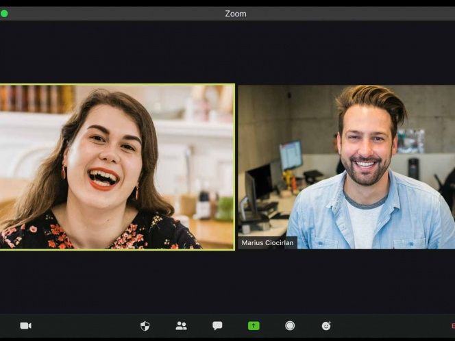Click the green highlighted top border of the active speaker tile

coord(116,84)
